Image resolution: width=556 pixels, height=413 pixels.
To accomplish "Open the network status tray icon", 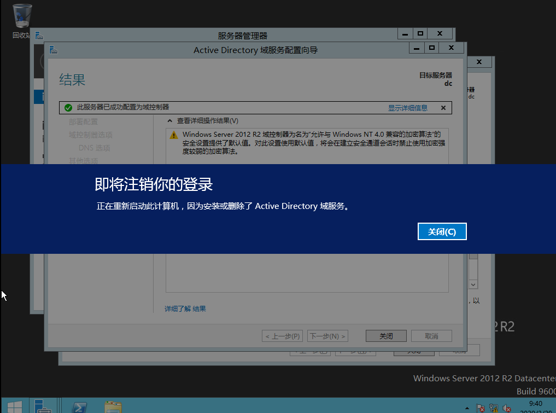I will tap(494, 408).
